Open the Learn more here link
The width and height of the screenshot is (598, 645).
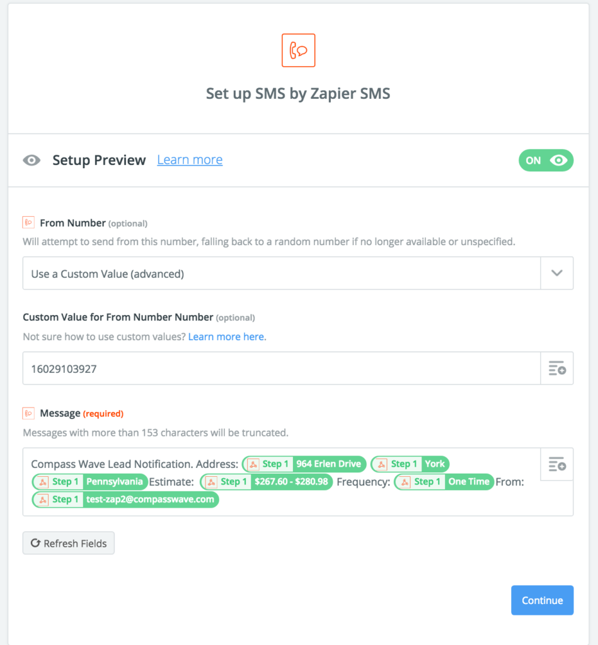pyautogui.click(x=226, y=337)
